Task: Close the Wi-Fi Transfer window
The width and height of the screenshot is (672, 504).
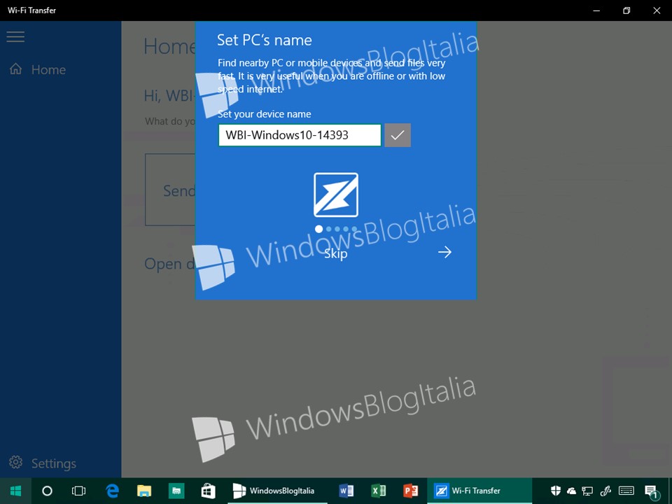Action: coord(657,10)
